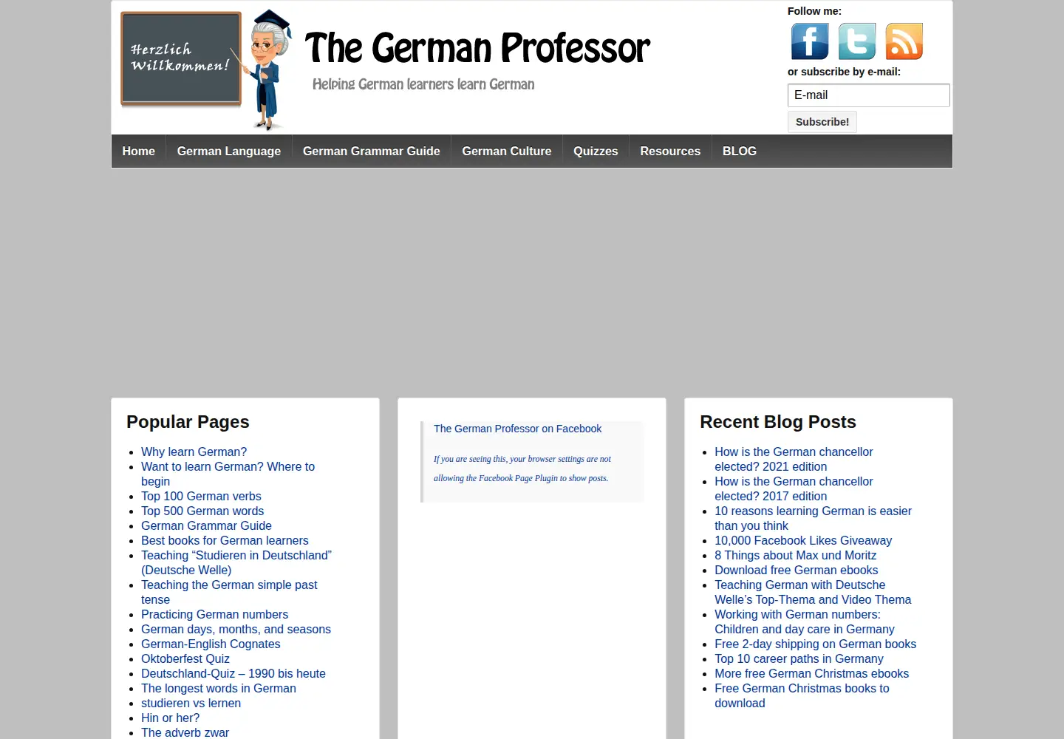Open the Resources menu
This screenshot has width=1064, height=739.
(x=670, y=151)
